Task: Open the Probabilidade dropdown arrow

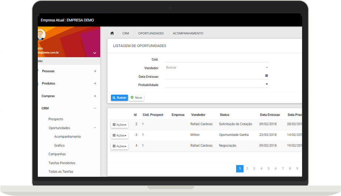Action: coord(266,84)
